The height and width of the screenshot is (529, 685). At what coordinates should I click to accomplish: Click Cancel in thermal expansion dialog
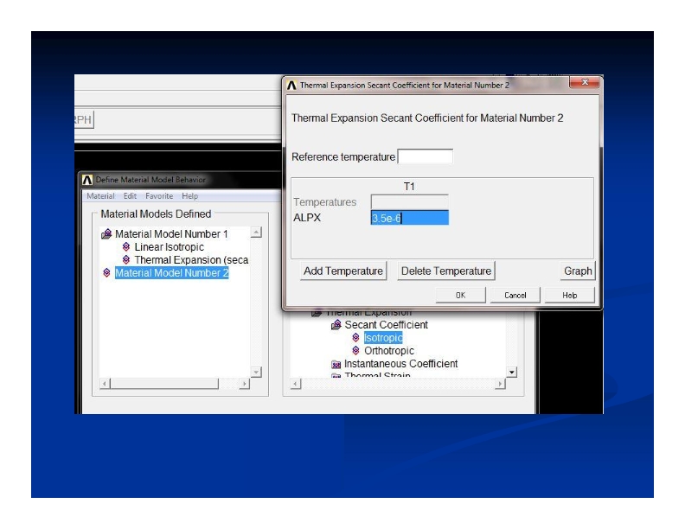click(515, 295)
